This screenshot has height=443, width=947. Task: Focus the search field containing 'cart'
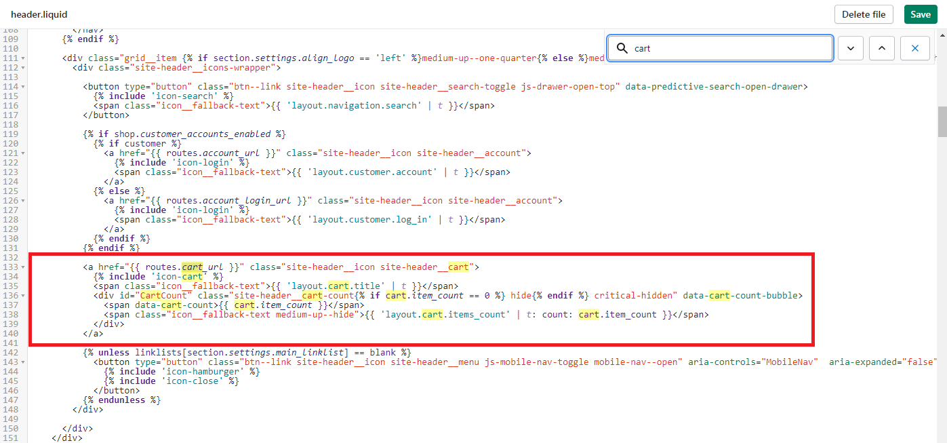pyautogui.click(x=729, y=49)
